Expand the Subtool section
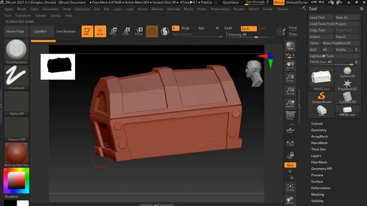Screen dimensions: 367x206 click(317, 124)
